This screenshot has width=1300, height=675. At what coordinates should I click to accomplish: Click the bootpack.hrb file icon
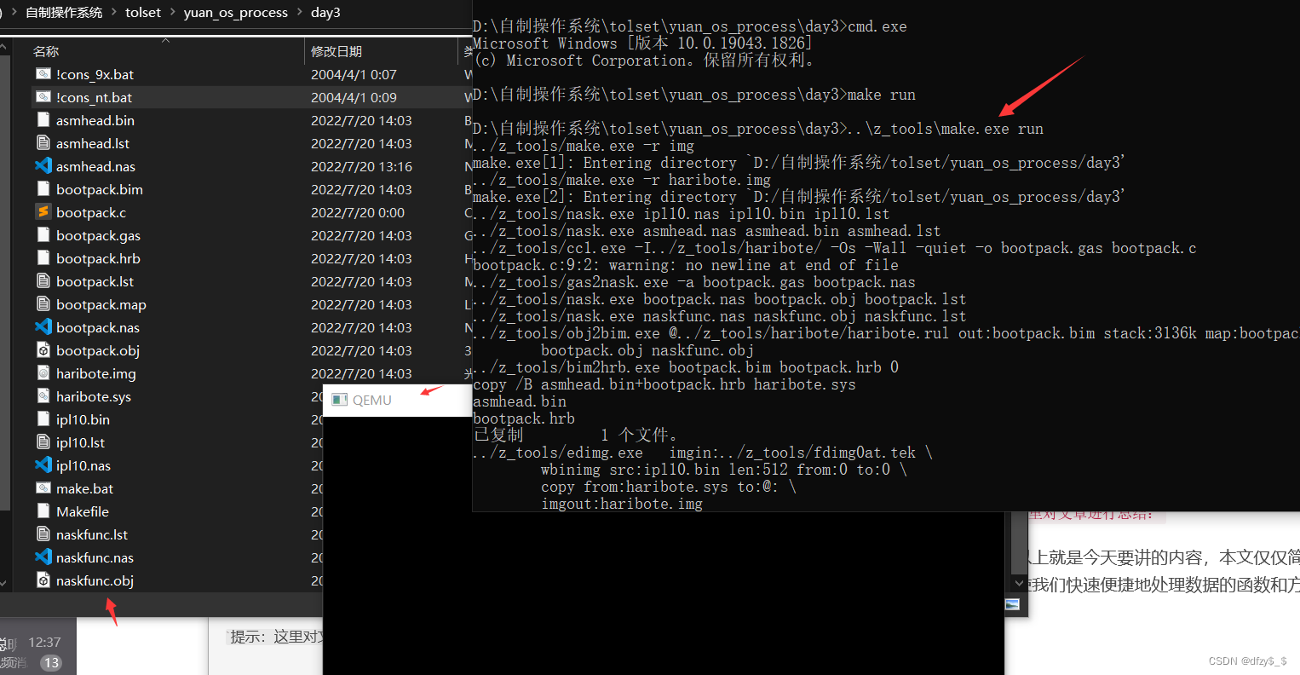tap(43, 258)
